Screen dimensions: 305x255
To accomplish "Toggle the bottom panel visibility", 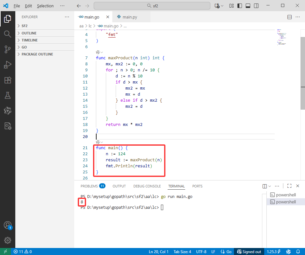I will click(x=248, y=6).
